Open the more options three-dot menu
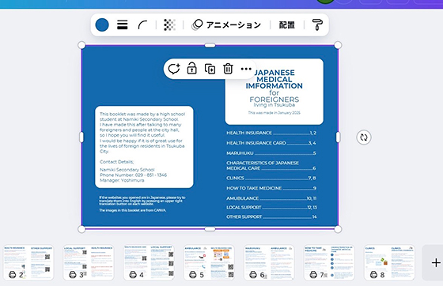The height and width of the screenshot is (286, 443). coord(246,69)
